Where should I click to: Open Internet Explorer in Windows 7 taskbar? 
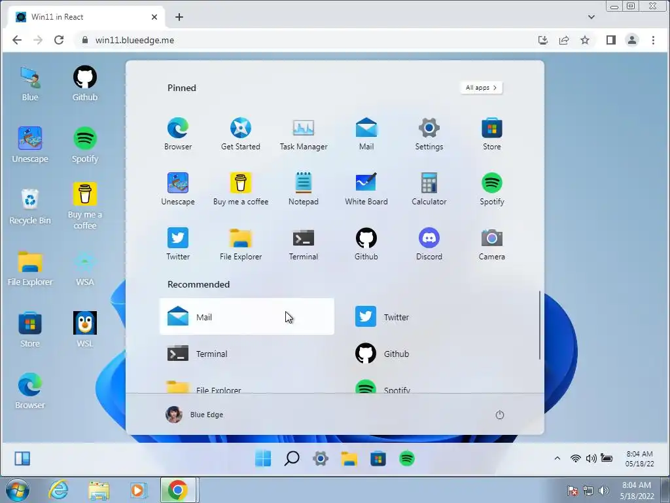[x=58, y=490]
